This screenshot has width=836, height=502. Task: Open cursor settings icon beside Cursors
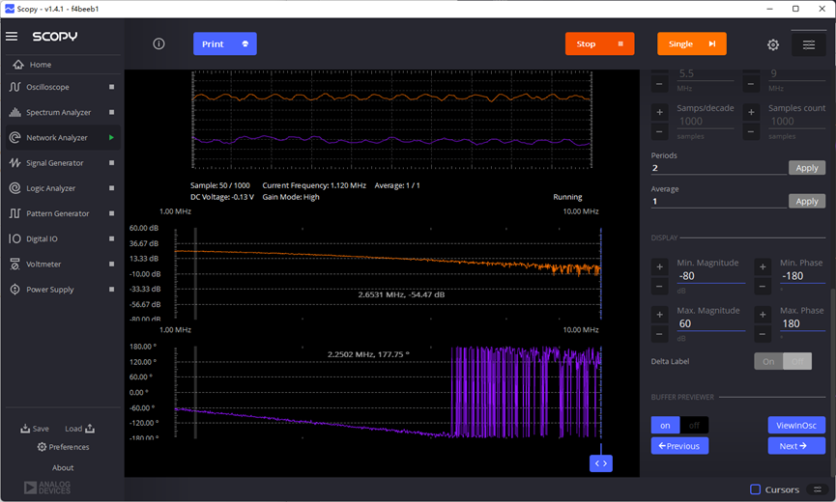[817, 489]
